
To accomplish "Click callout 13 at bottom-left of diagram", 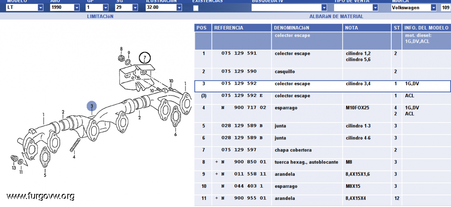I will pyautogui.click(x=14, y=168).
